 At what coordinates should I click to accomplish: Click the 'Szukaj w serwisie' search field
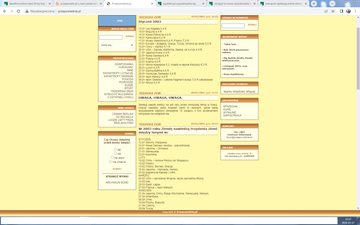[233, 26]
